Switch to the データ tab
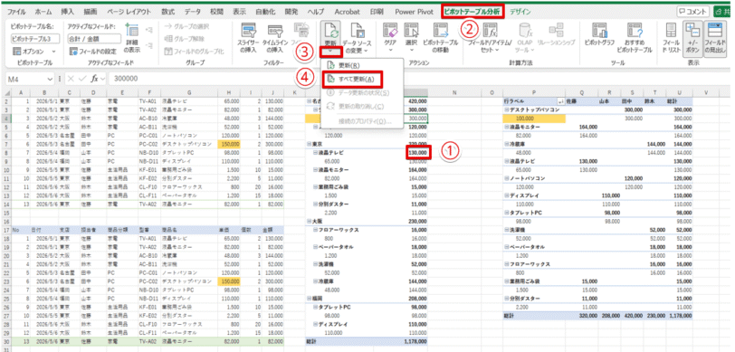735x352 pixels. [x=193, y=12]
